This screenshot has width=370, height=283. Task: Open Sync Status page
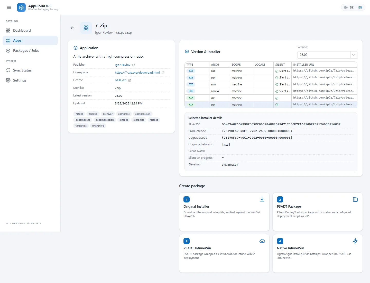(x=30, y=70)
